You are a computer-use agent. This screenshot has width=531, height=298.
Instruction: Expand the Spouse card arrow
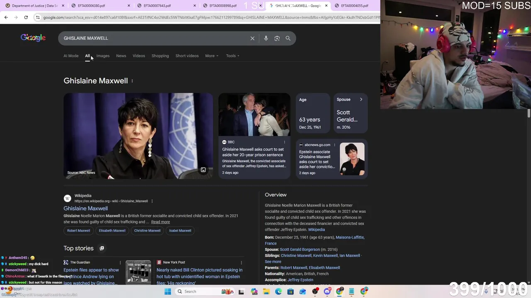coord(361,99)
